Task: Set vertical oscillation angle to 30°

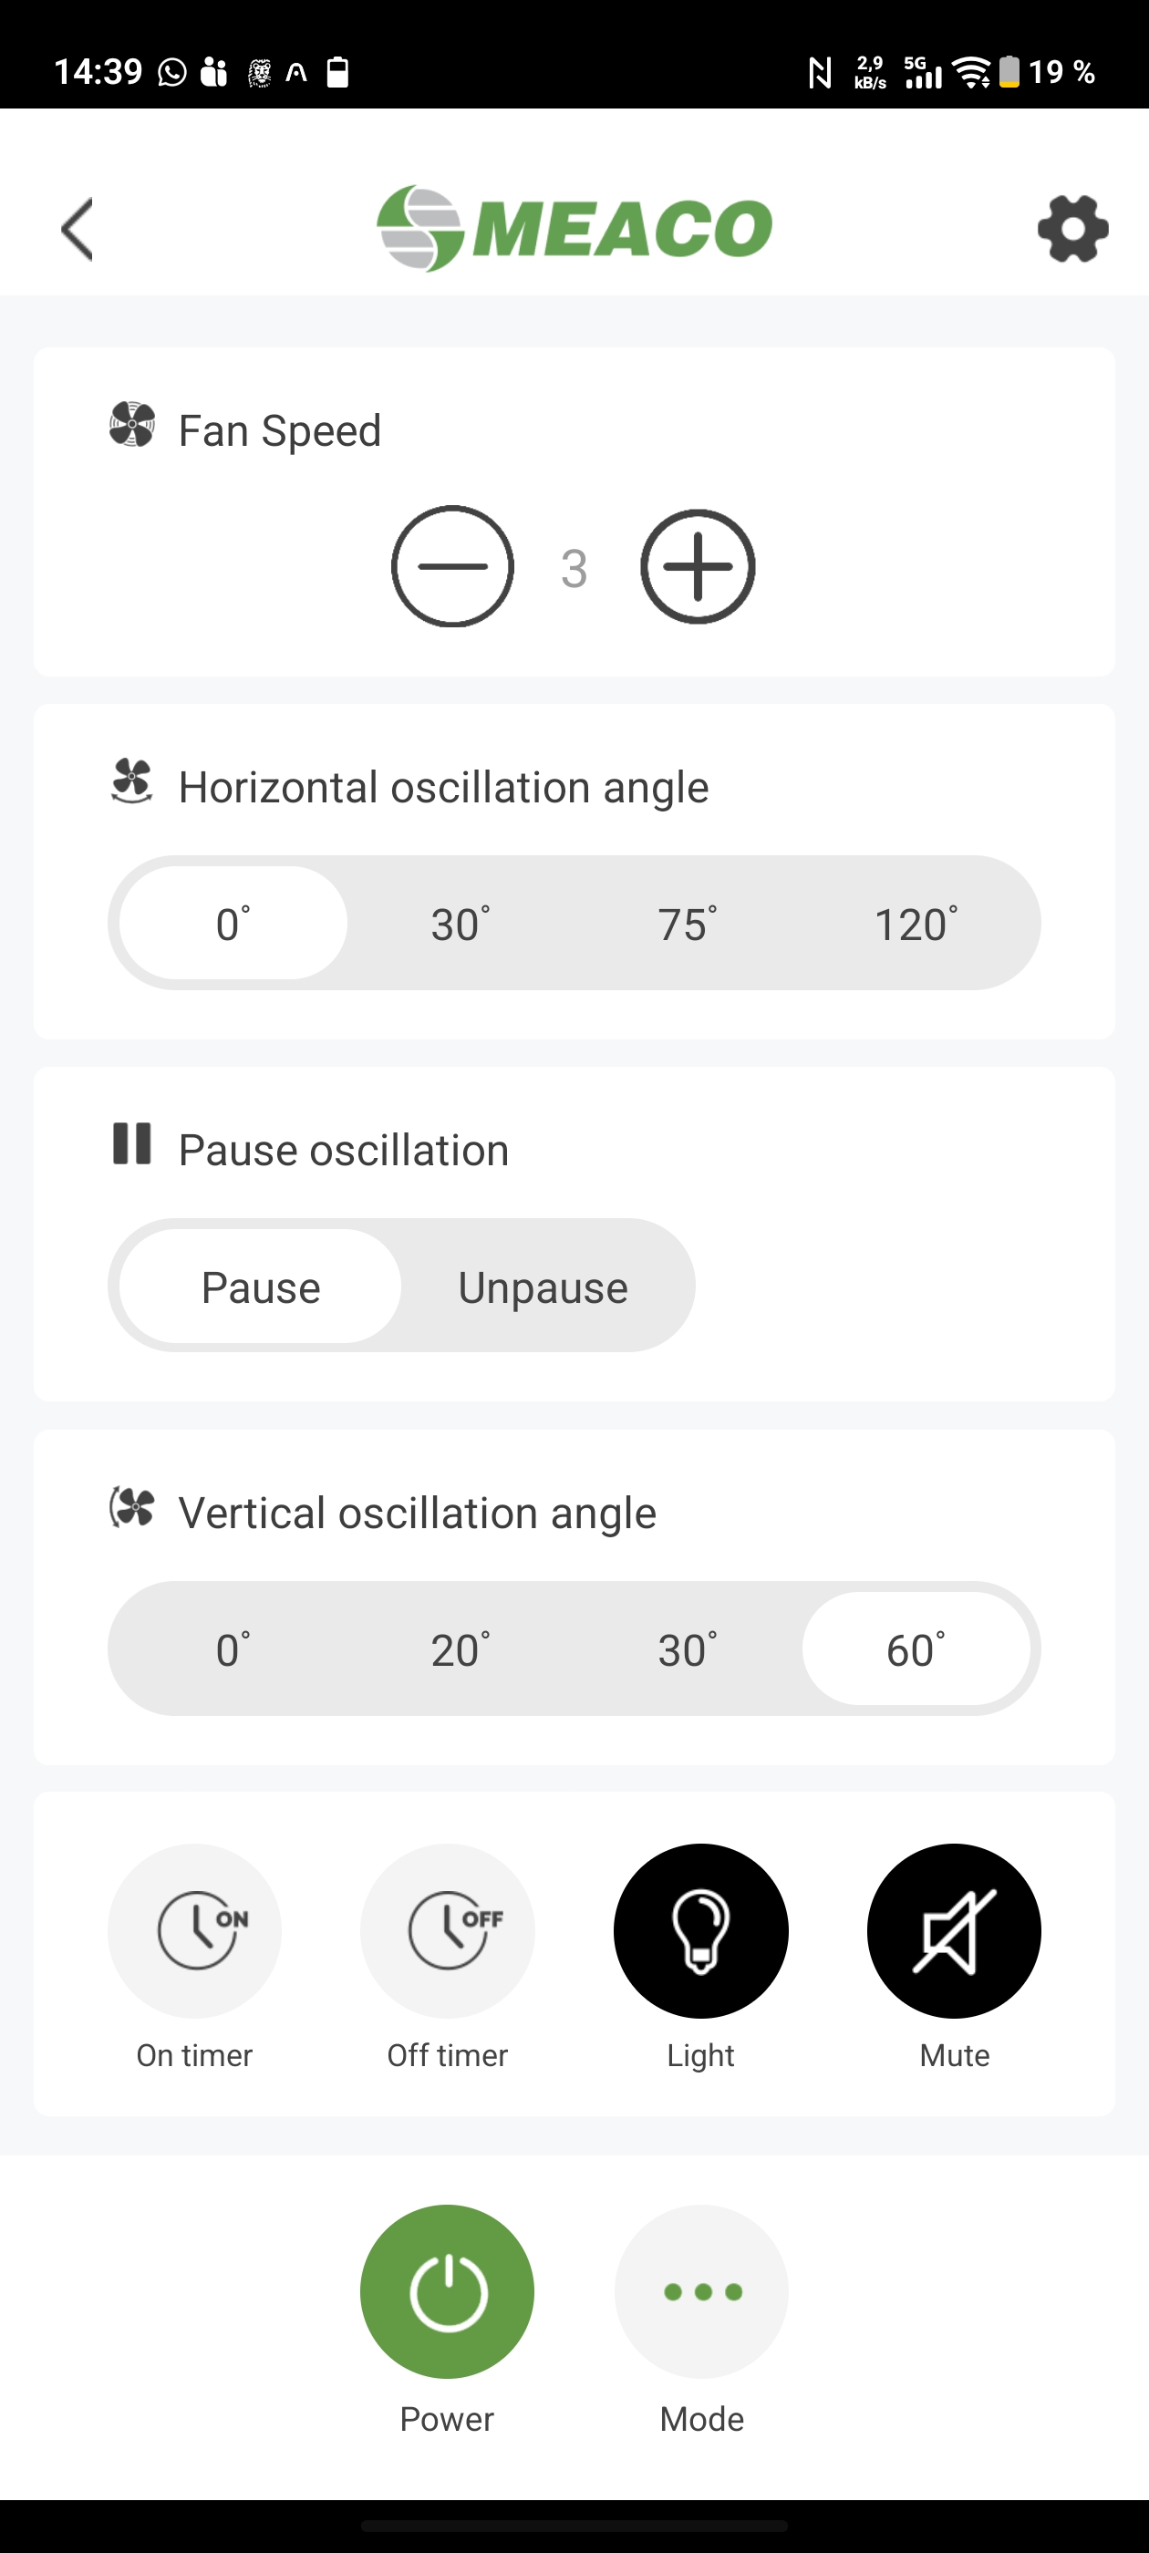Action: point(688,1649)
